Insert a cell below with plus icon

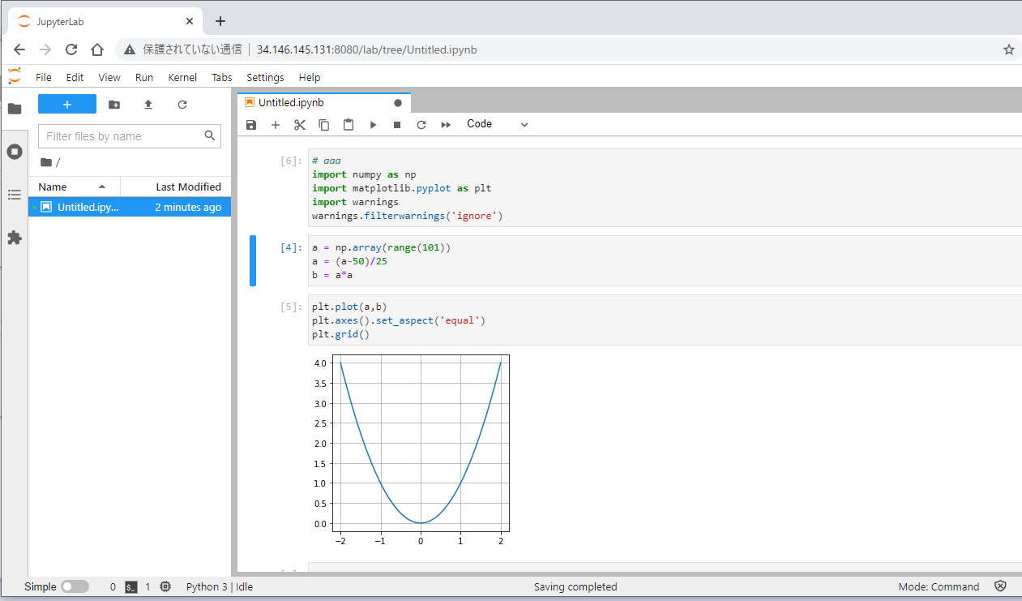coord(276,125)
